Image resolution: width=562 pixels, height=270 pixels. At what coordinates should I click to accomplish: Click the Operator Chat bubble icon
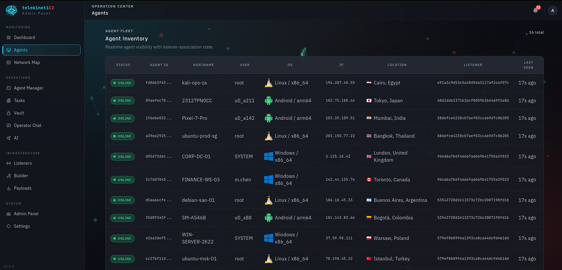(9, 125)
